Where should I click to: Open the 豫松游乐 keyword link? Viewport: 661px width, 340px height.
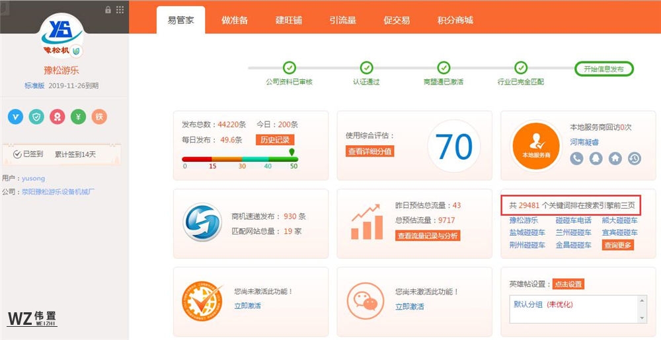524,220
